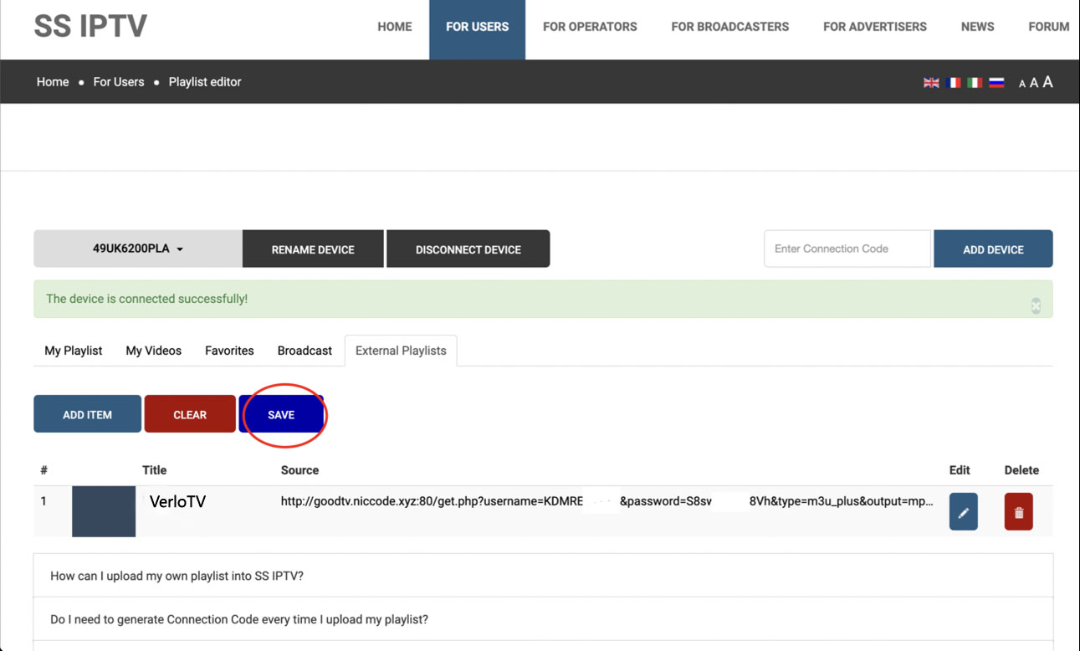The width and height of the screenshot is (1080, 651).
Task: Expand the Connection Code FAQ question
Action: tap(239, 619)
